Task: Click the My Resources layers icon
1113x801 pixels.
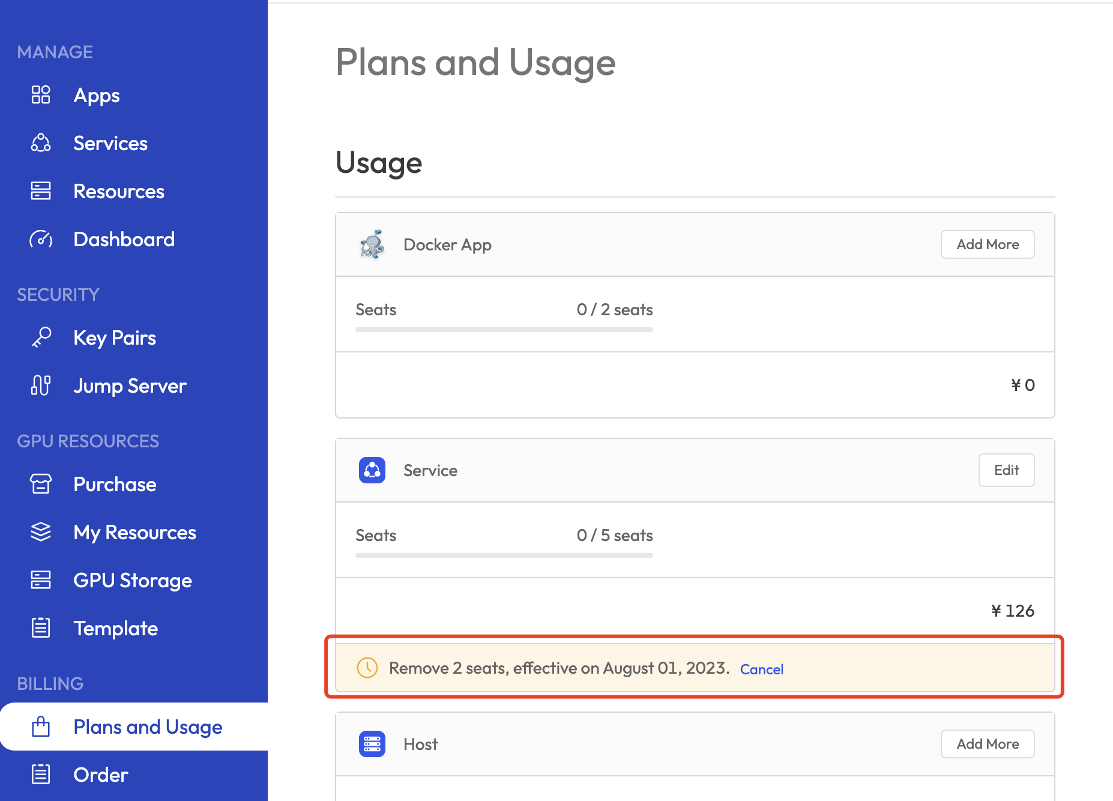Action: pyautogui.click(x=41, y=532)
